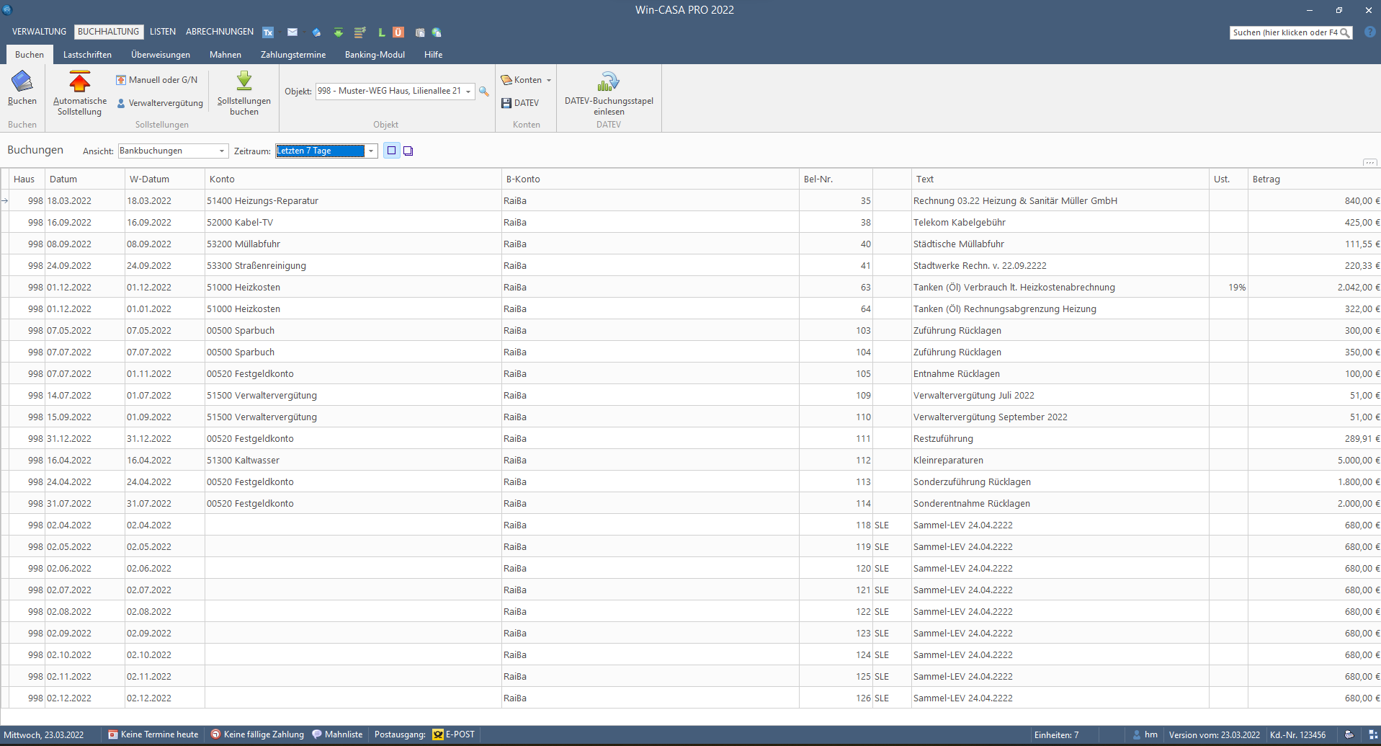Select the Buchen ribbon tab
The height and width of the screenshot is (746, 1381).
tap(30, 55)
